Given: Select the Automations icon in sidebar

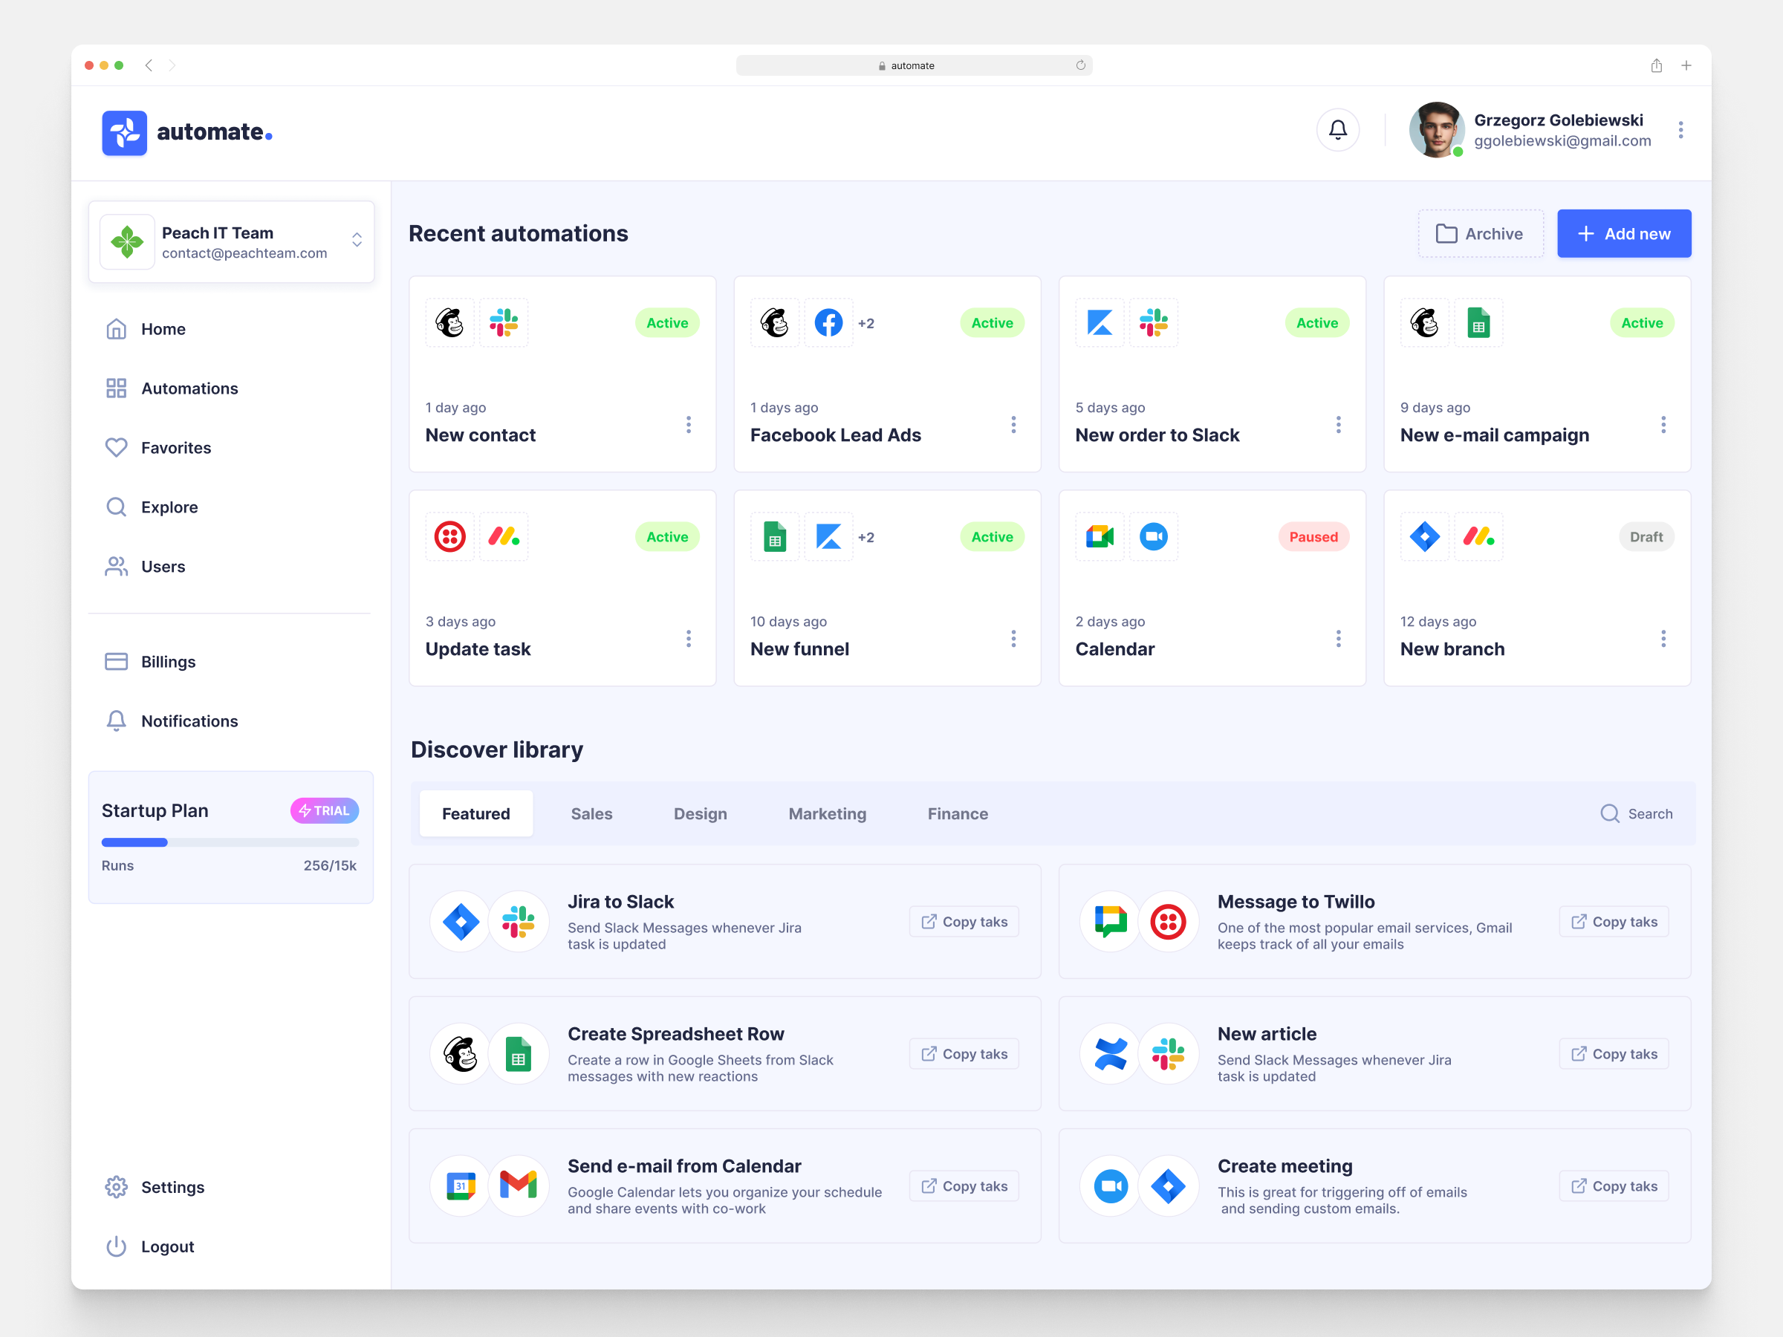Looking at the screenshot, I should pos(116,388).
